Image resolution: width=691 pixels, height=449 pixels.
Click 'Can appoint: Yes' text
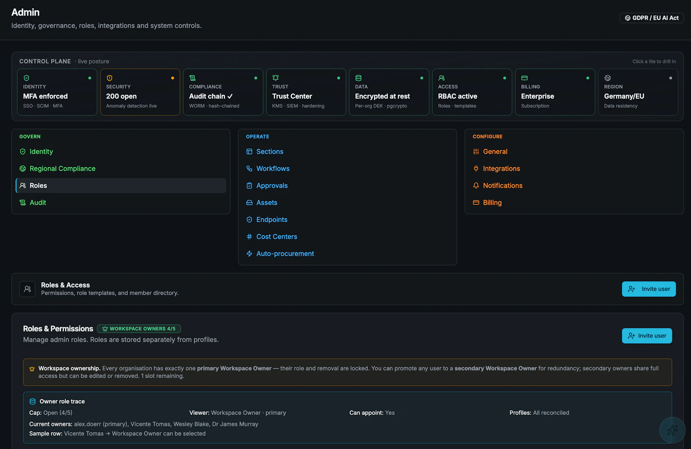(x=372, y=413)
